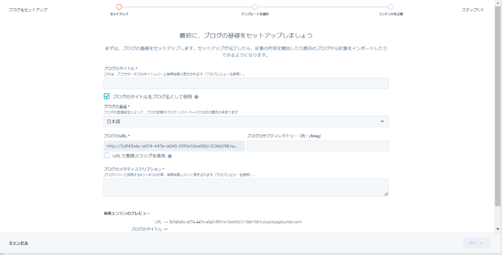Click the ステップ1/3 indicator text

[472, 10]
